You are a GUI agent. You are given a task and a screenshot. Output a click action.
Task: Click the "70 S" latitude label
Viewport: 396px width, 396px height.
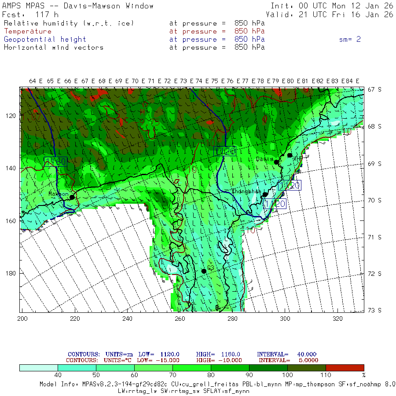point(375,201)
